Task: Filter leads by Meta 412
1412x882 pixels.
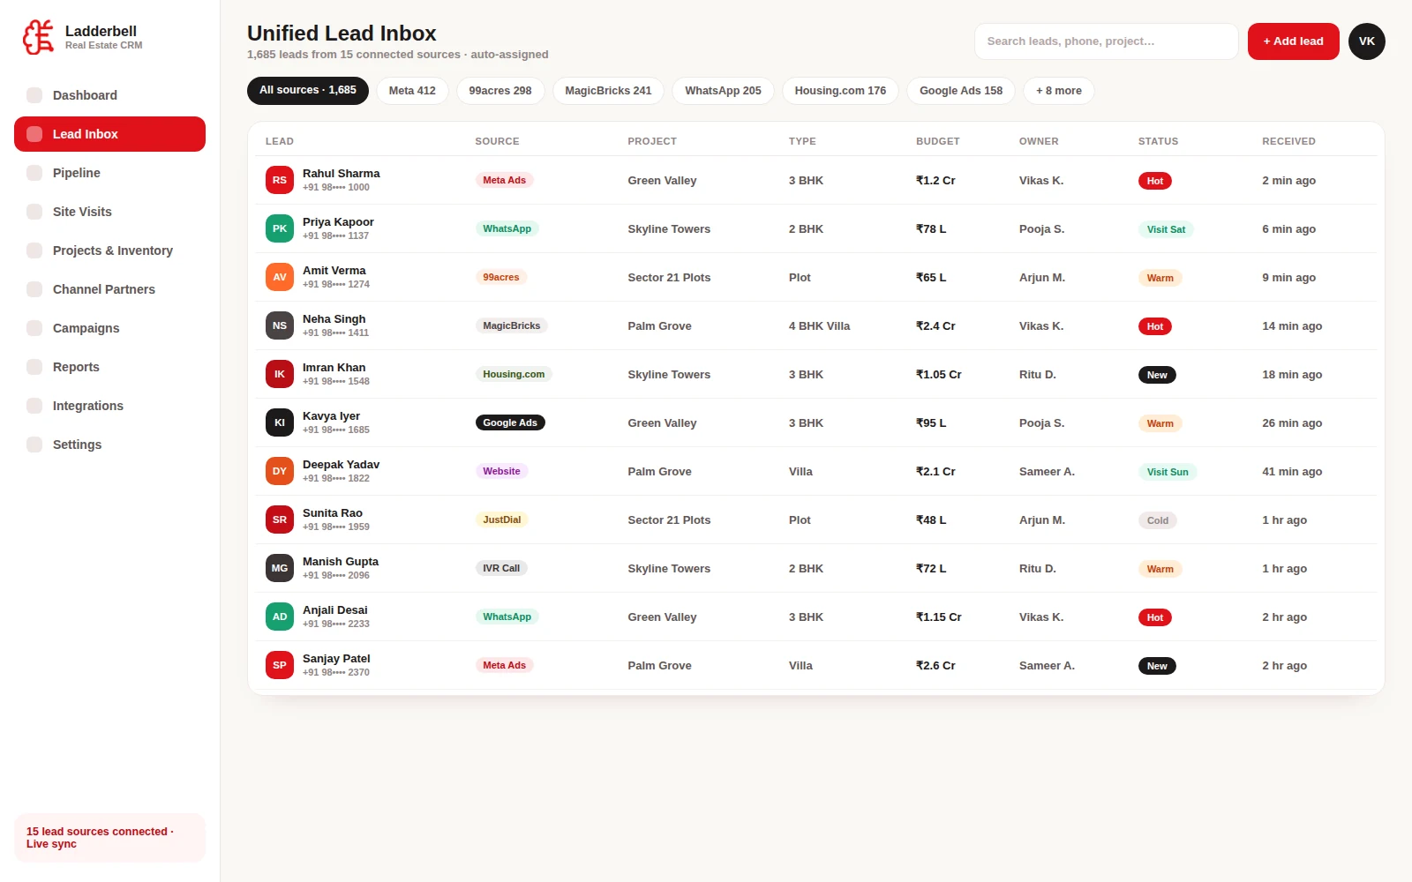Action: tap(412, 91)
